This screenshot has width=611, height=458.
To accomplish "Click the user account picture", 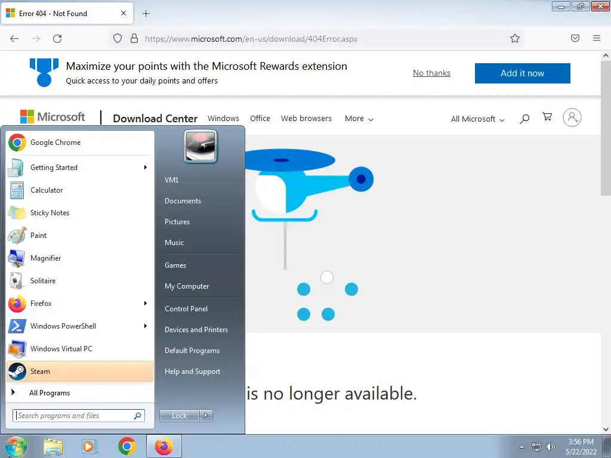I will (200, 147).
